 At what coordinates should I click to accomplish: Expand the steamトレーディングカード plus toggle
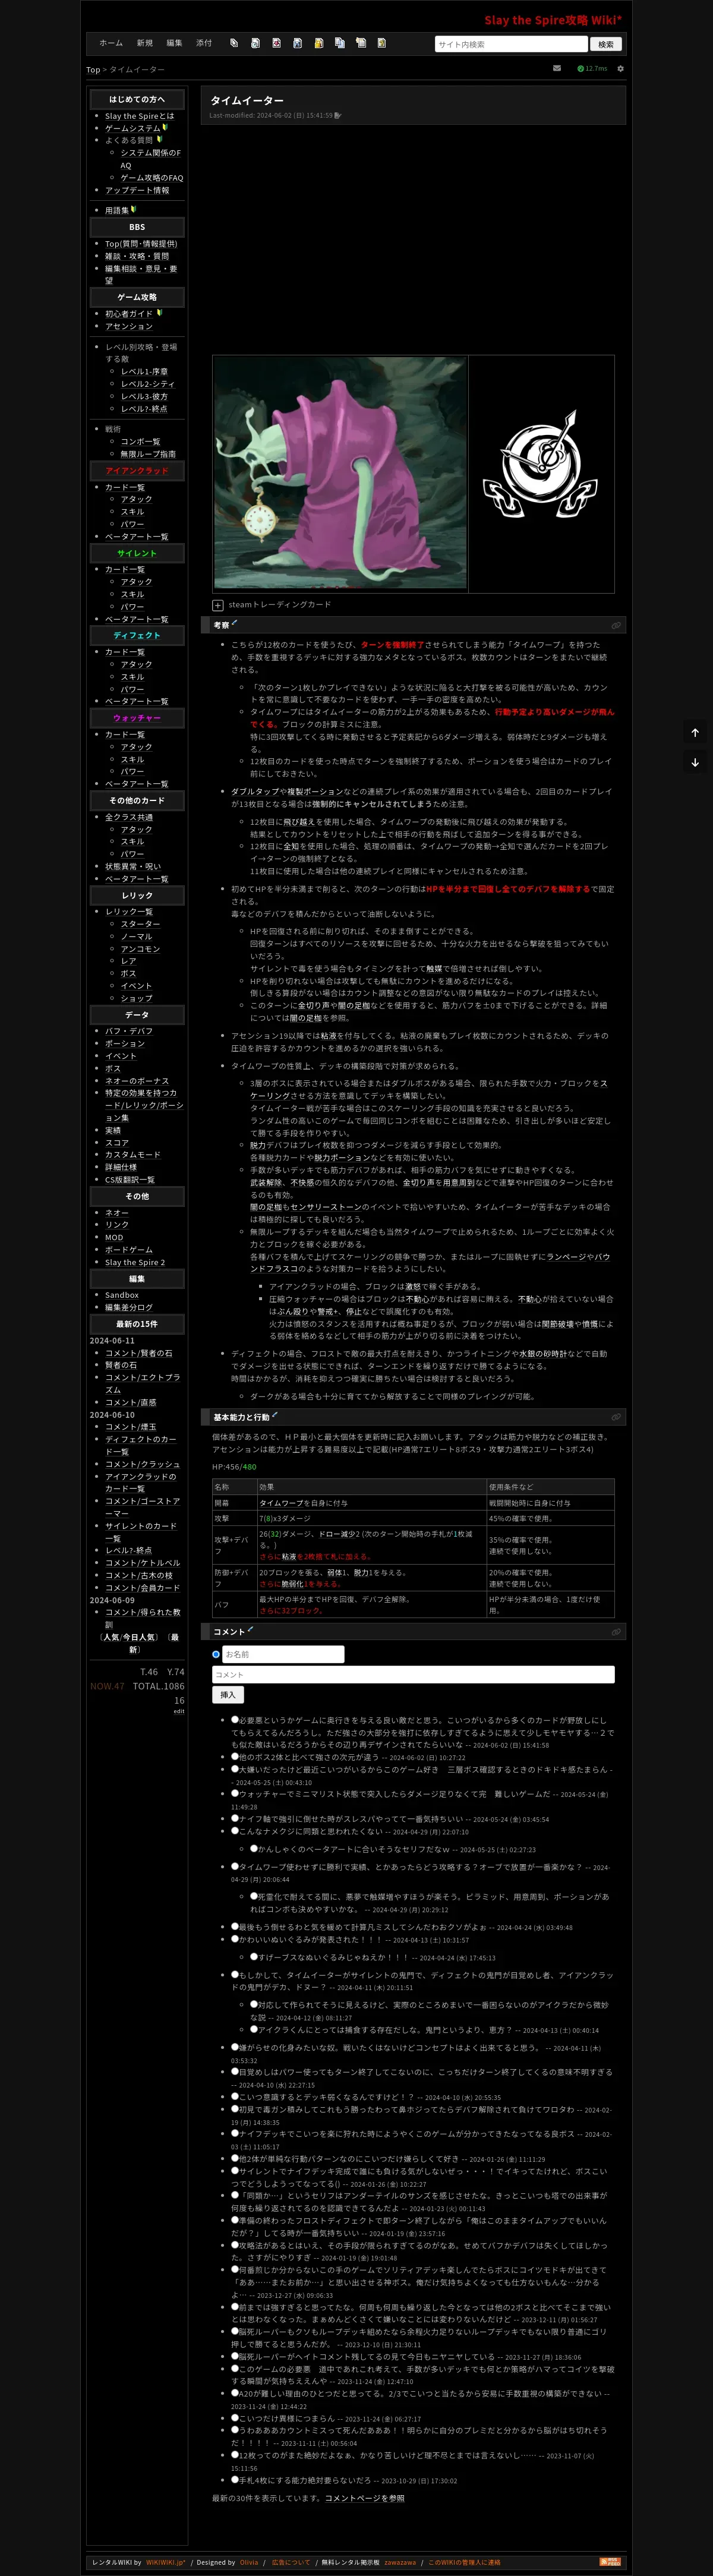(x=218, y=605)
